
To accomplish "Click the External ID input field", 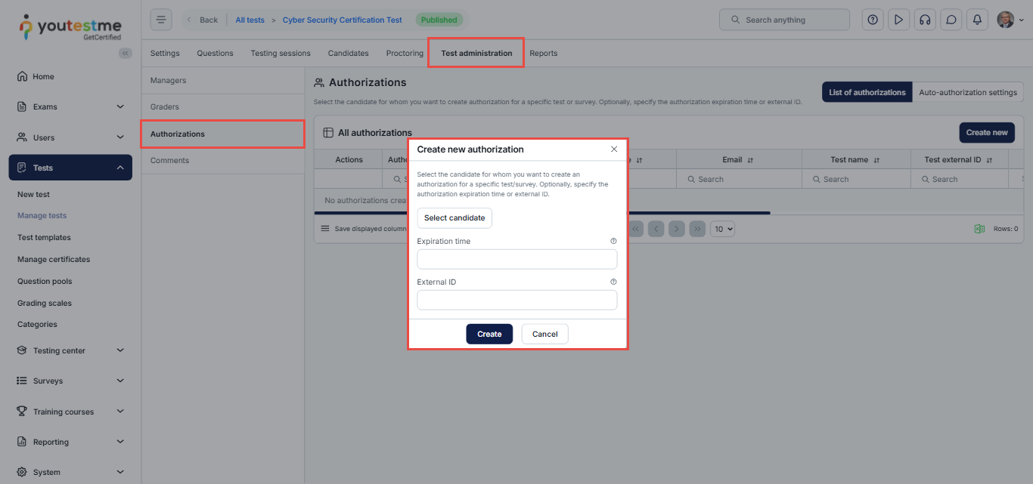I will click(516, 301).
